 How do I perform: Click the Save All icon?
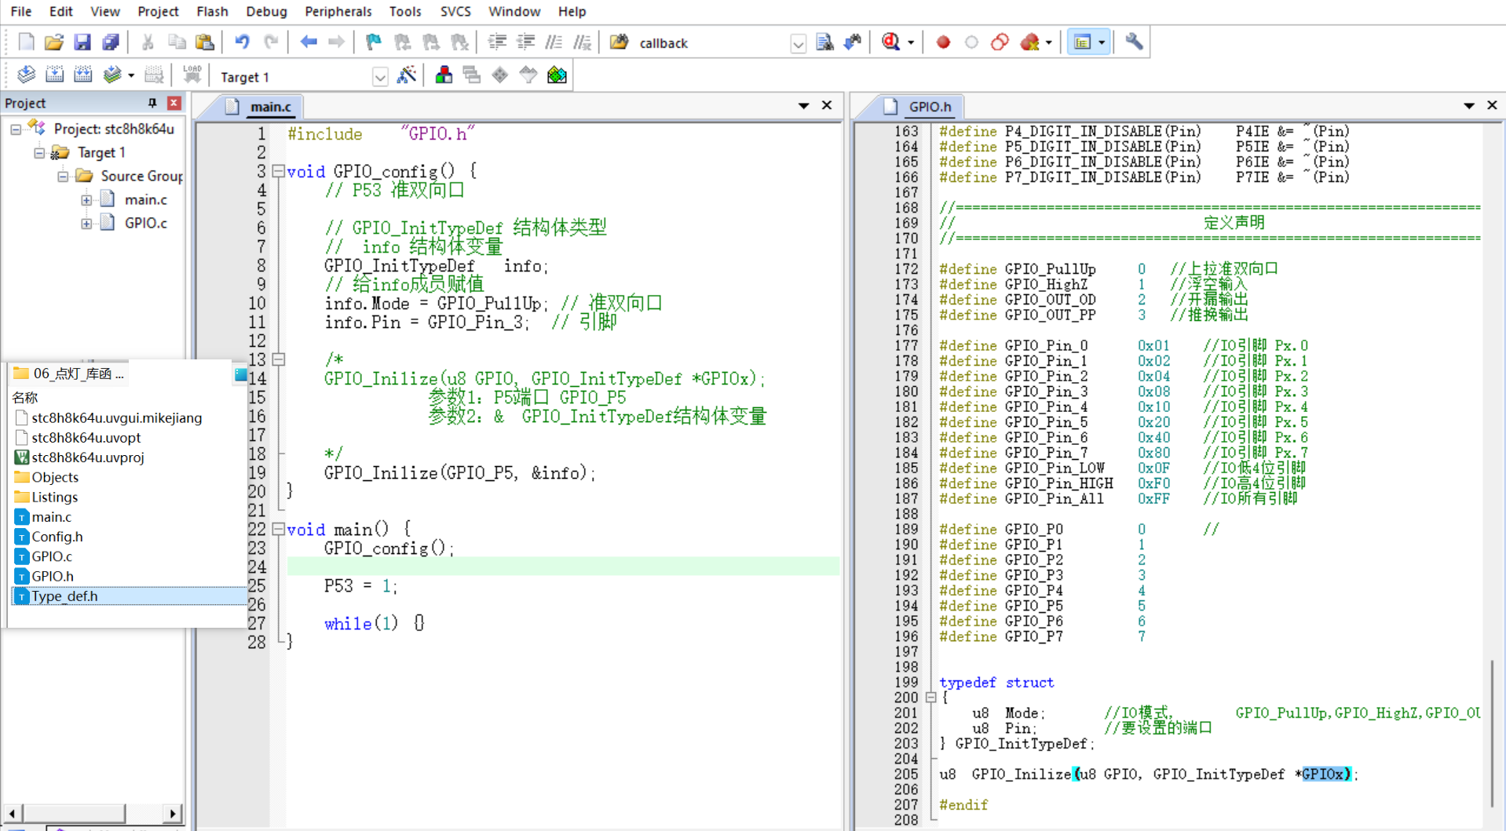(x=111, y=42)
